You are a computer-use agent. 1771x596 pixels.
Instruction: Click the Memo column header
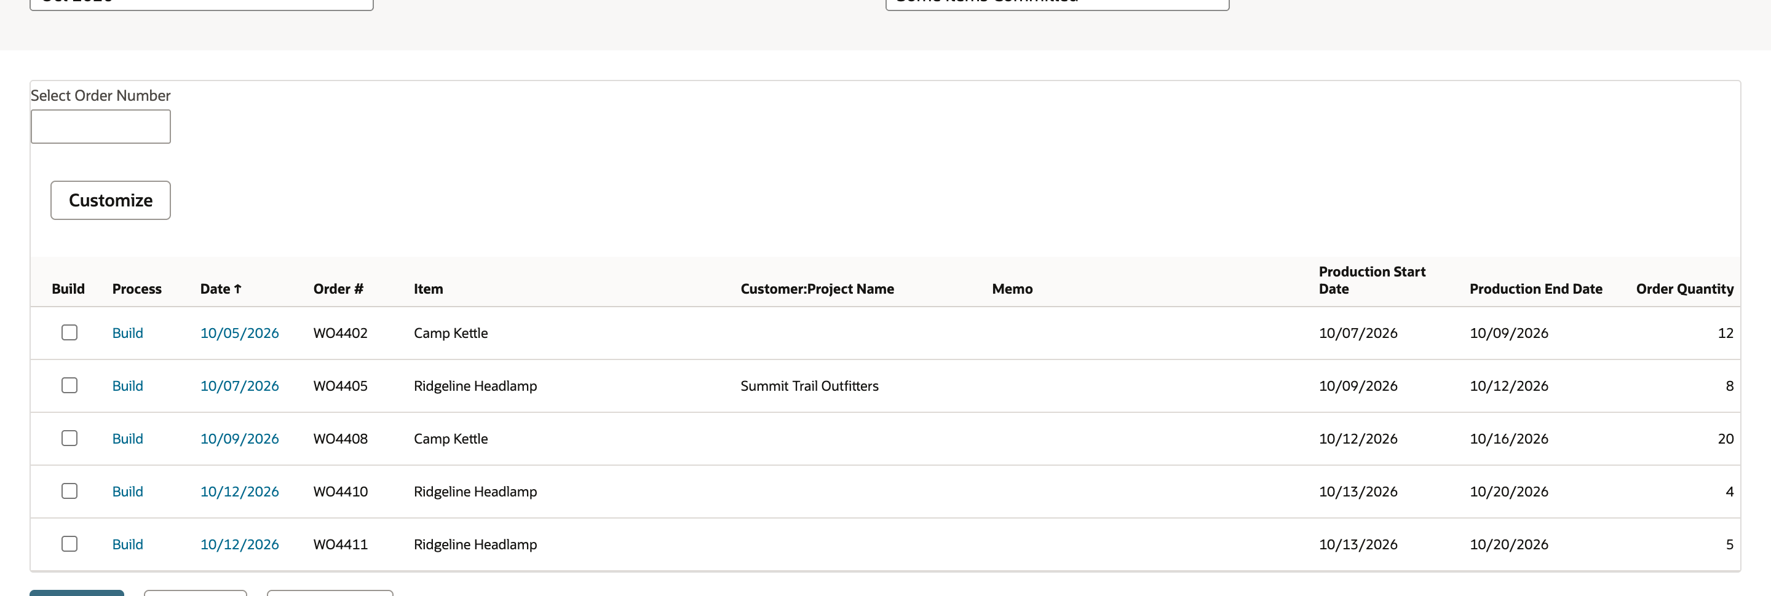[1012, 289]
